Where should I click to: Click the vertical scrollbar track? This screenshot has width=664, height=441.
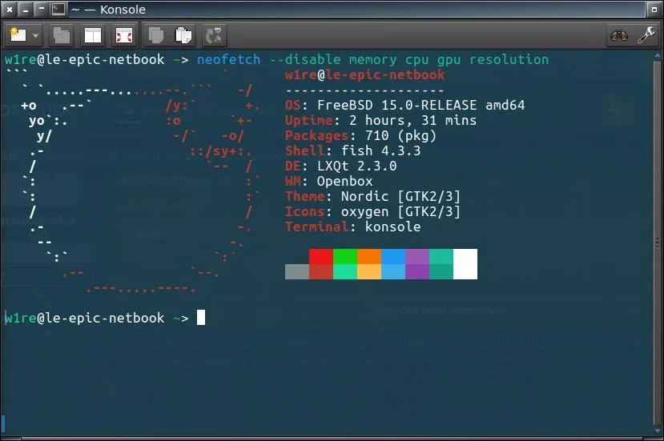[658, 243]
